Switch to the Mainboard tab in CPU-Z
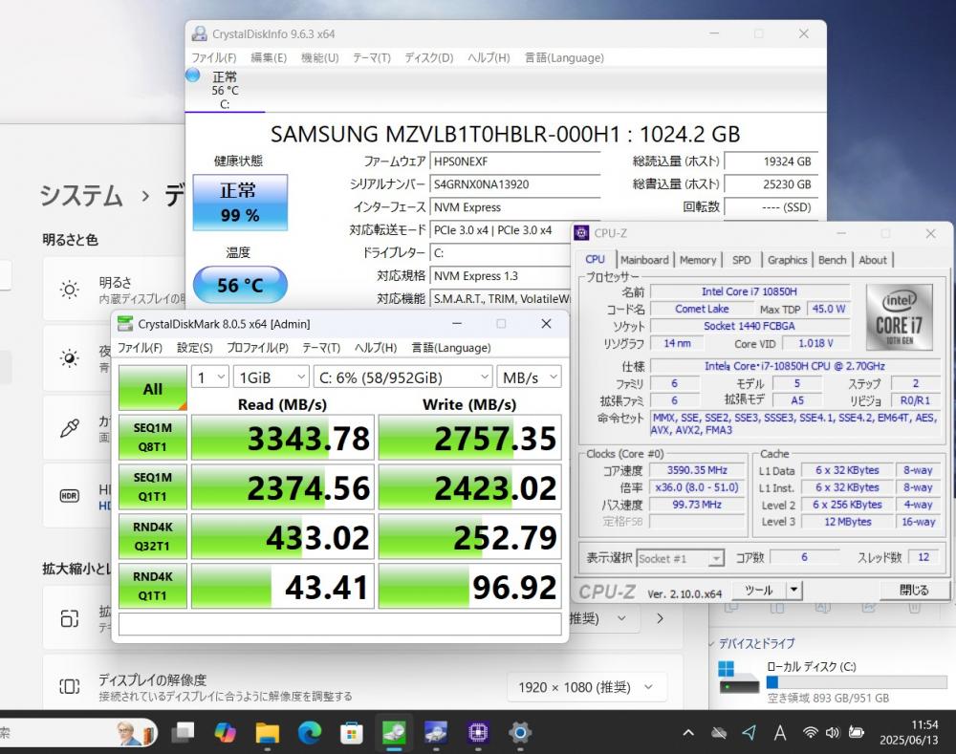This screenshot has width=956, height=754. tap(644, 260)
